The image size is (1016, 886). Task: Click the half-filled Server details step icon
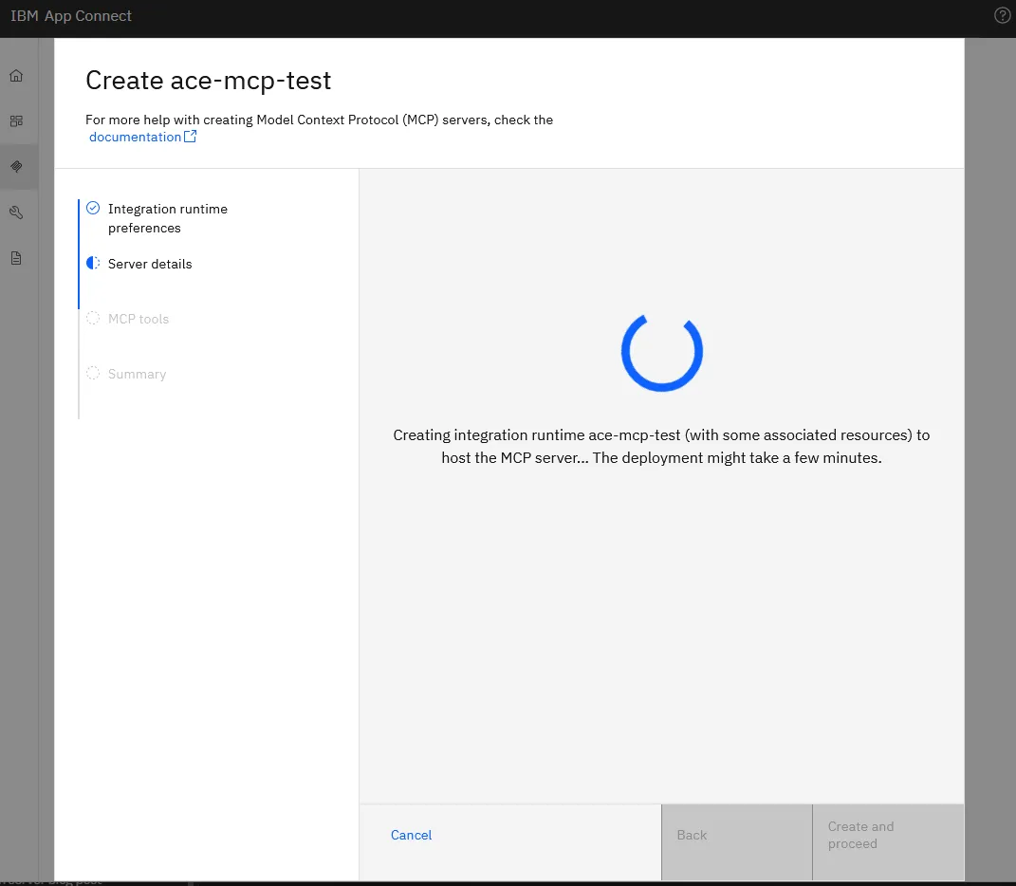coord(93,263)
